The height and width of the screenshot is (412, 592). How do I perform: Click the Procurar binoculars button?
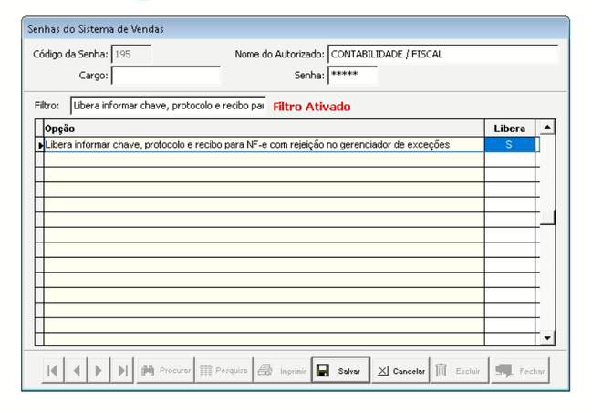165,371
